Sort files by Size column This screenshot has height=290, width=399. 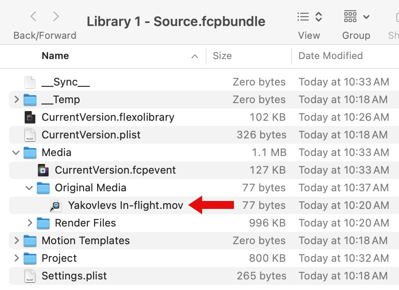pos(222,56)
